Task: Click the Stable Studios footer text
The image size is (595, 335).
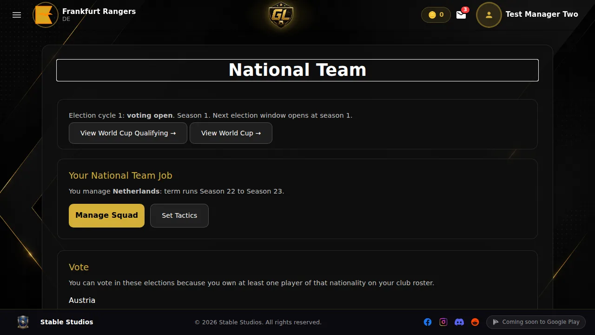Action: (66, 322)
